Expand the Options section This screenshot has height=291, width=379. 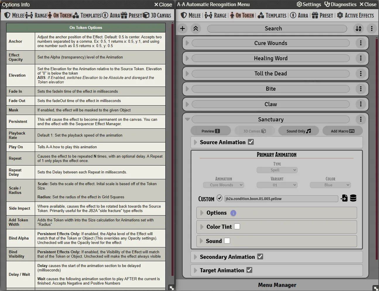point(202,213)
